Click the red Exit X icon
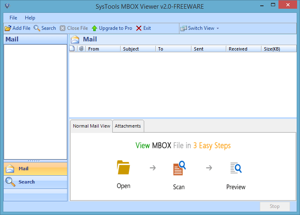Screen dimensions: 300x215 tap(139, 28)
